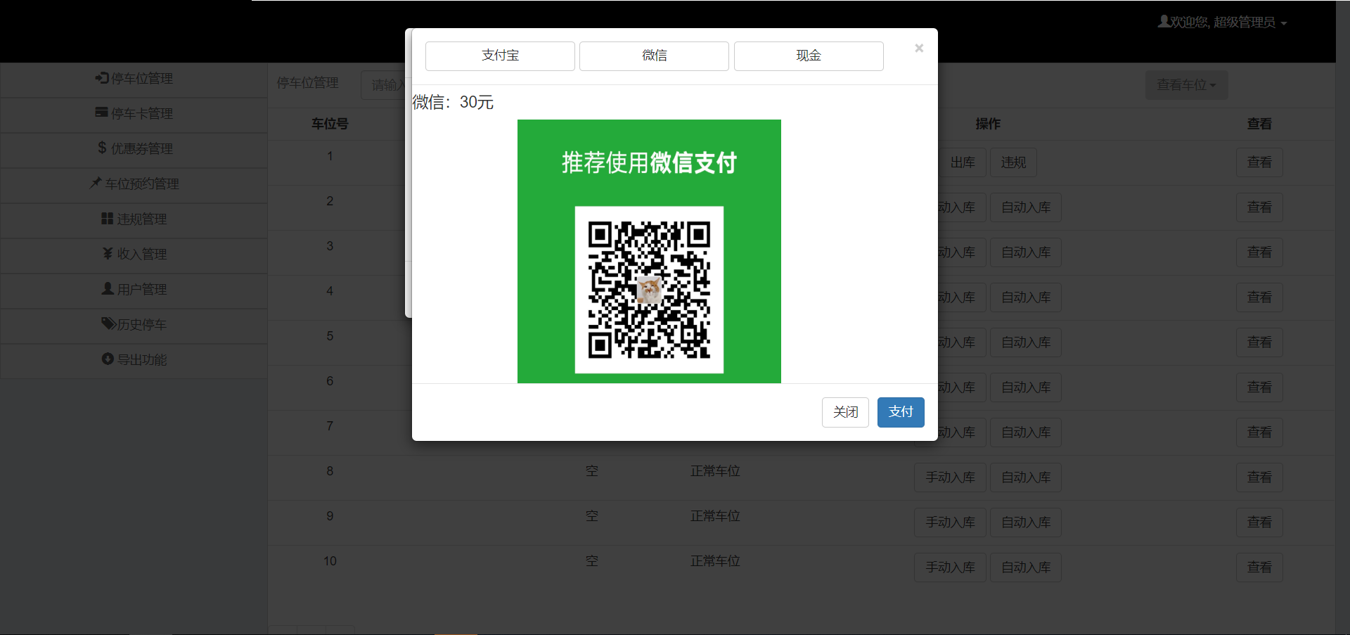Open 查看 for parking spot 3
Viewport: 1350px width, 635px height.
(1259, 252)
